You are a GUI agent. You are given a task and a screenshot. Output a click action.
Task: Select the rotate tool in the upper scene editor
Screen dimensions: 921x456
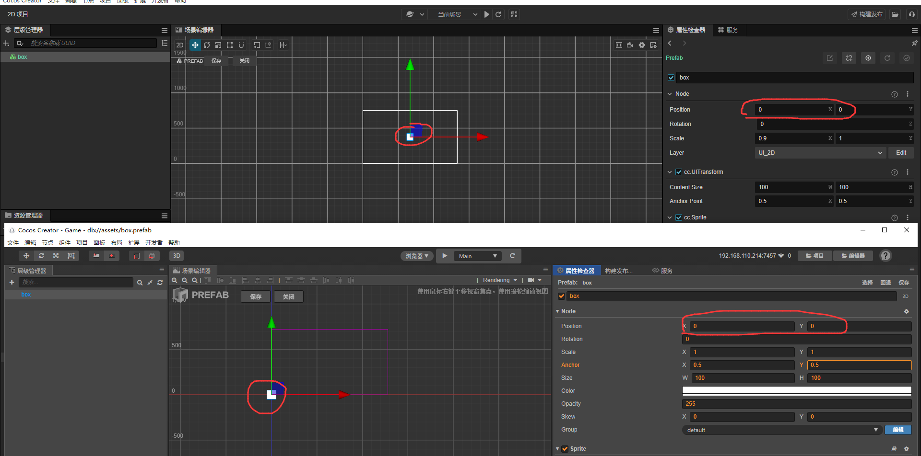pos(207,45)
